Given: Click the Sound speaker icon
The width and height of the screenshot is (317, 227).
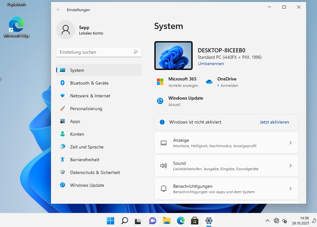Looking at the screenshot, I should click(x=164, y=166).
